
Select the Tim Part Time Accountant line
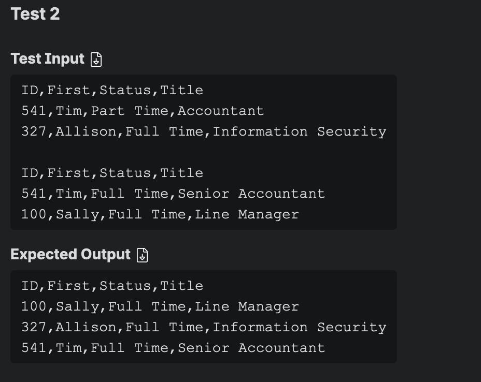coord(143,111)
